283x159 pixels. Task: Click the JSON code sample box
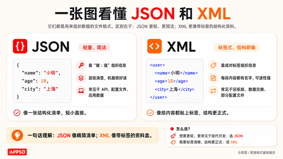[42, 81]
